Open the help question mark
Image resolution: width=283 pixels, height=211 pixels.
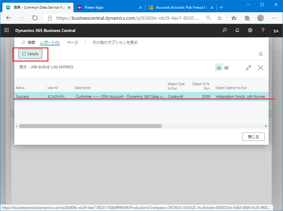point(263,30)
